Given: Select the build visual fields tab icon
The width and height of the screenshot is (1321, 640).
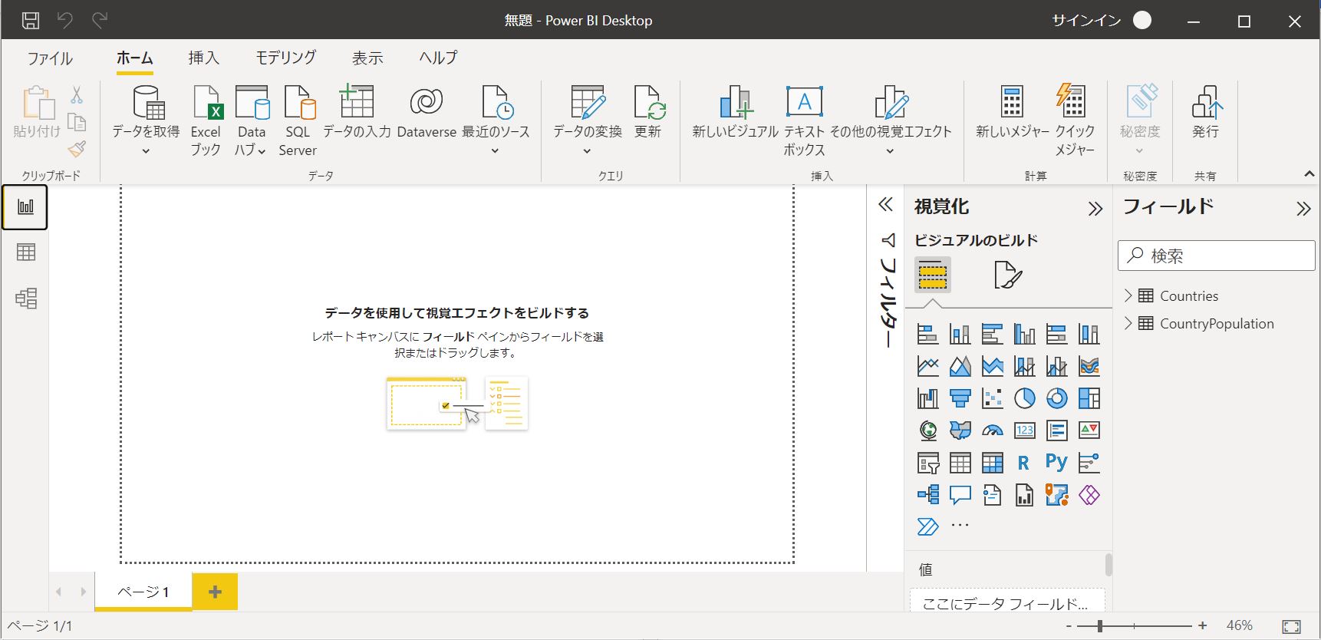Looking at the screenshot, I should [932, 275].
